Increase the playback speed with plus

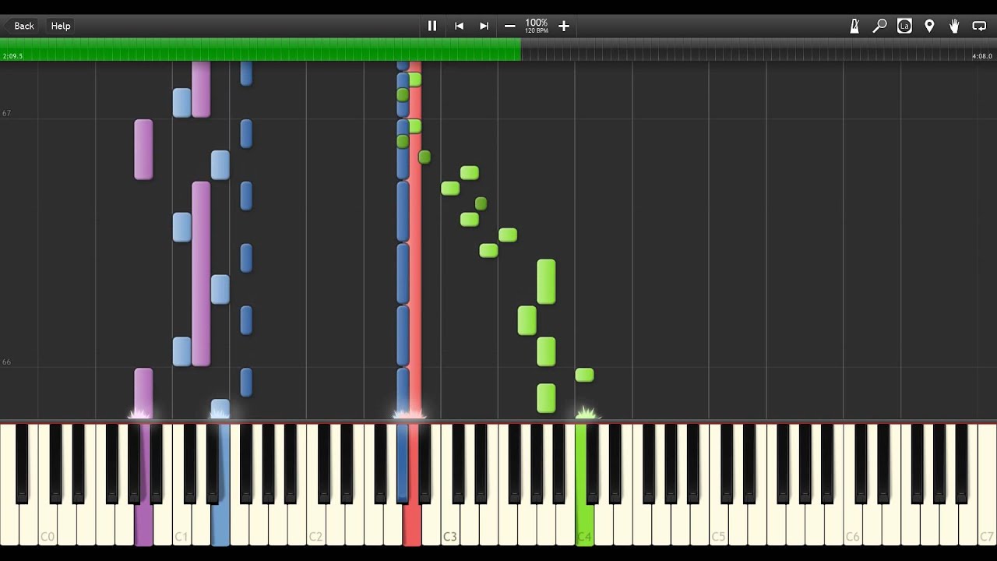564,26
